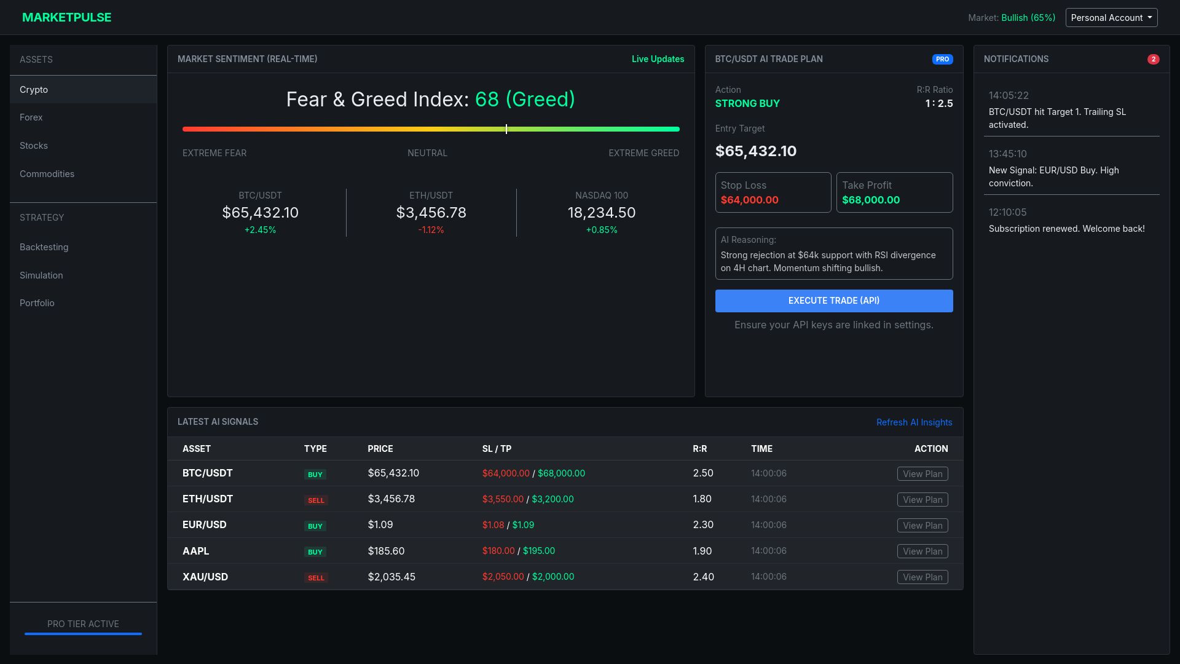The image size is (1180, 664).
Task: Open the Forex asset category
Action: [31, 117]
